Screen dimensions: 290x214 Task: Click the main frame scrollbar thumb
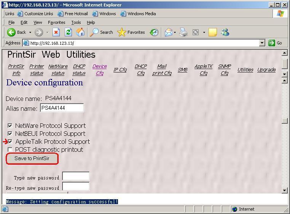pos(285,121)
